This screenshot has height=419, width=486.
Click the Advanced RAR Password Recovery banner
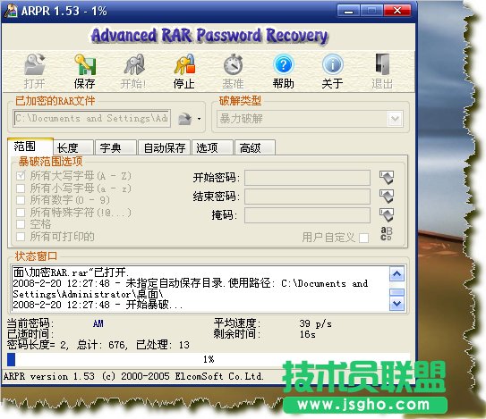click(209, 35)
